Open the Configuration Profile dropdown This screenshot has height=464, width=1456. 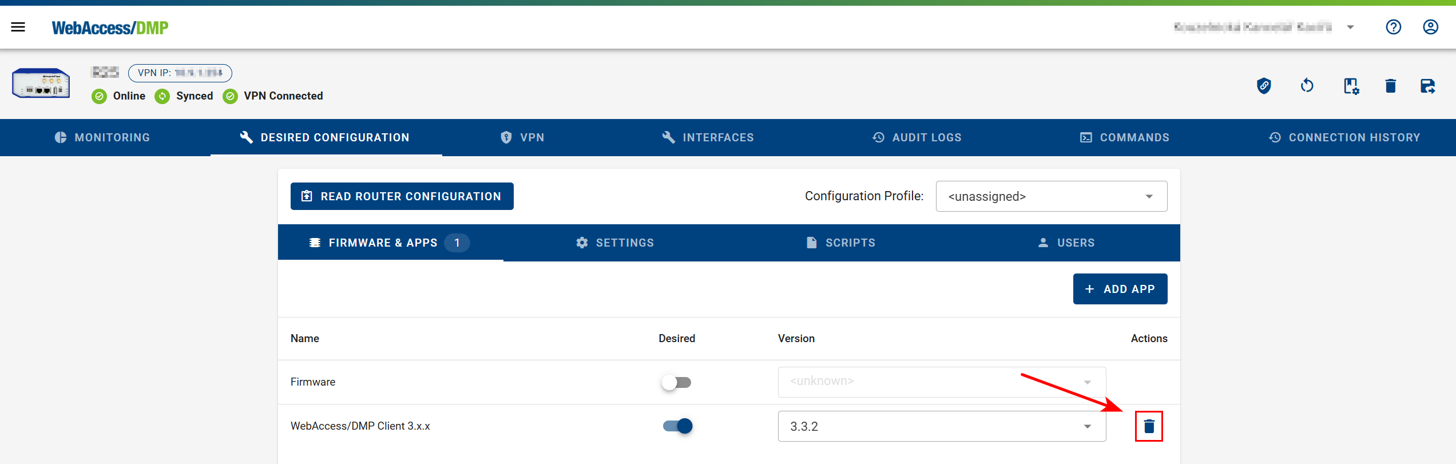(1051, 196)
